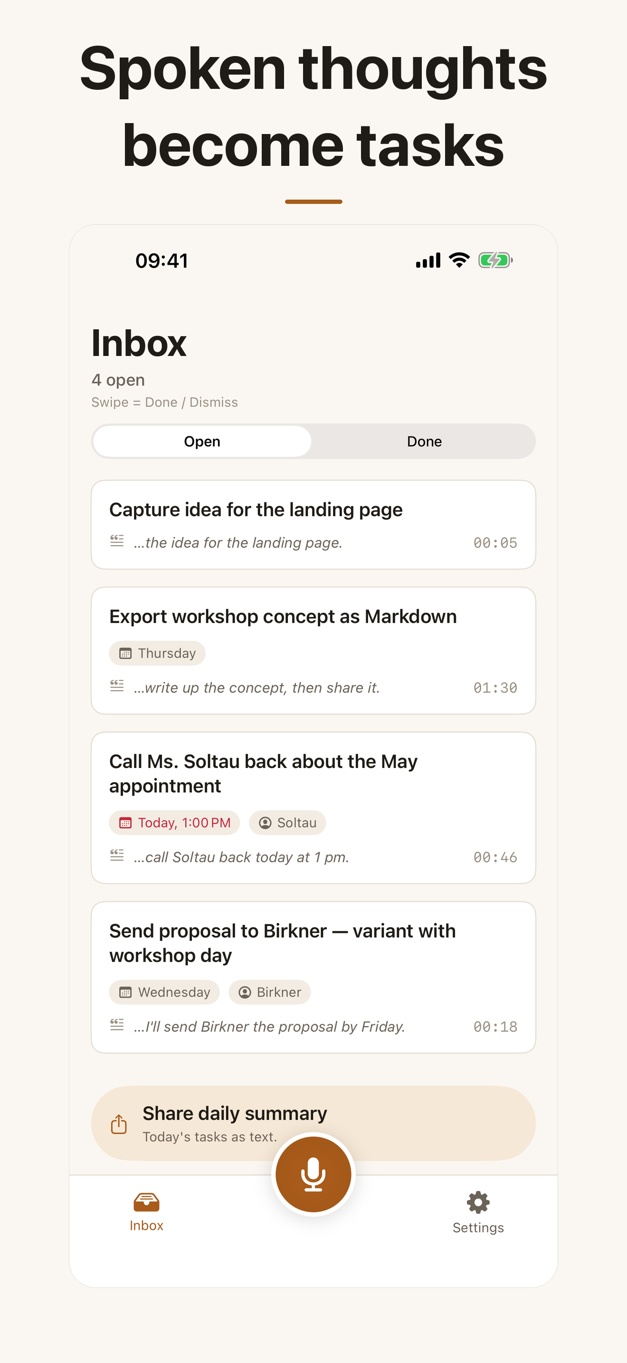Screen dimensions: 627x1363
Task: Switch to the Open segment
Action: 202,442
